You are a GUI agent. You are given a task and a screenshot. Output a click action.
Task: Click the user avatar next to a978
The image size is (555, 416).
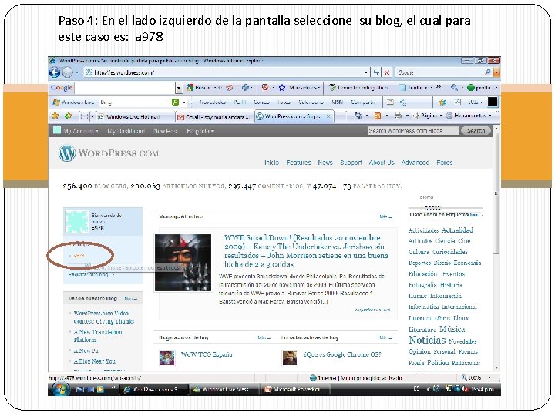77,222
